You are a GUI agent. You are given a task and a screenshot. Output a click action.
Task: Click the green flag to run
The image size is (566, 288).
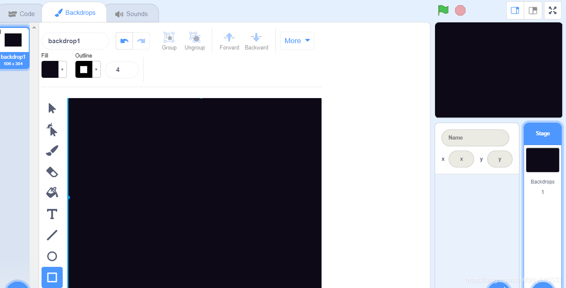(x=443, y=10)
